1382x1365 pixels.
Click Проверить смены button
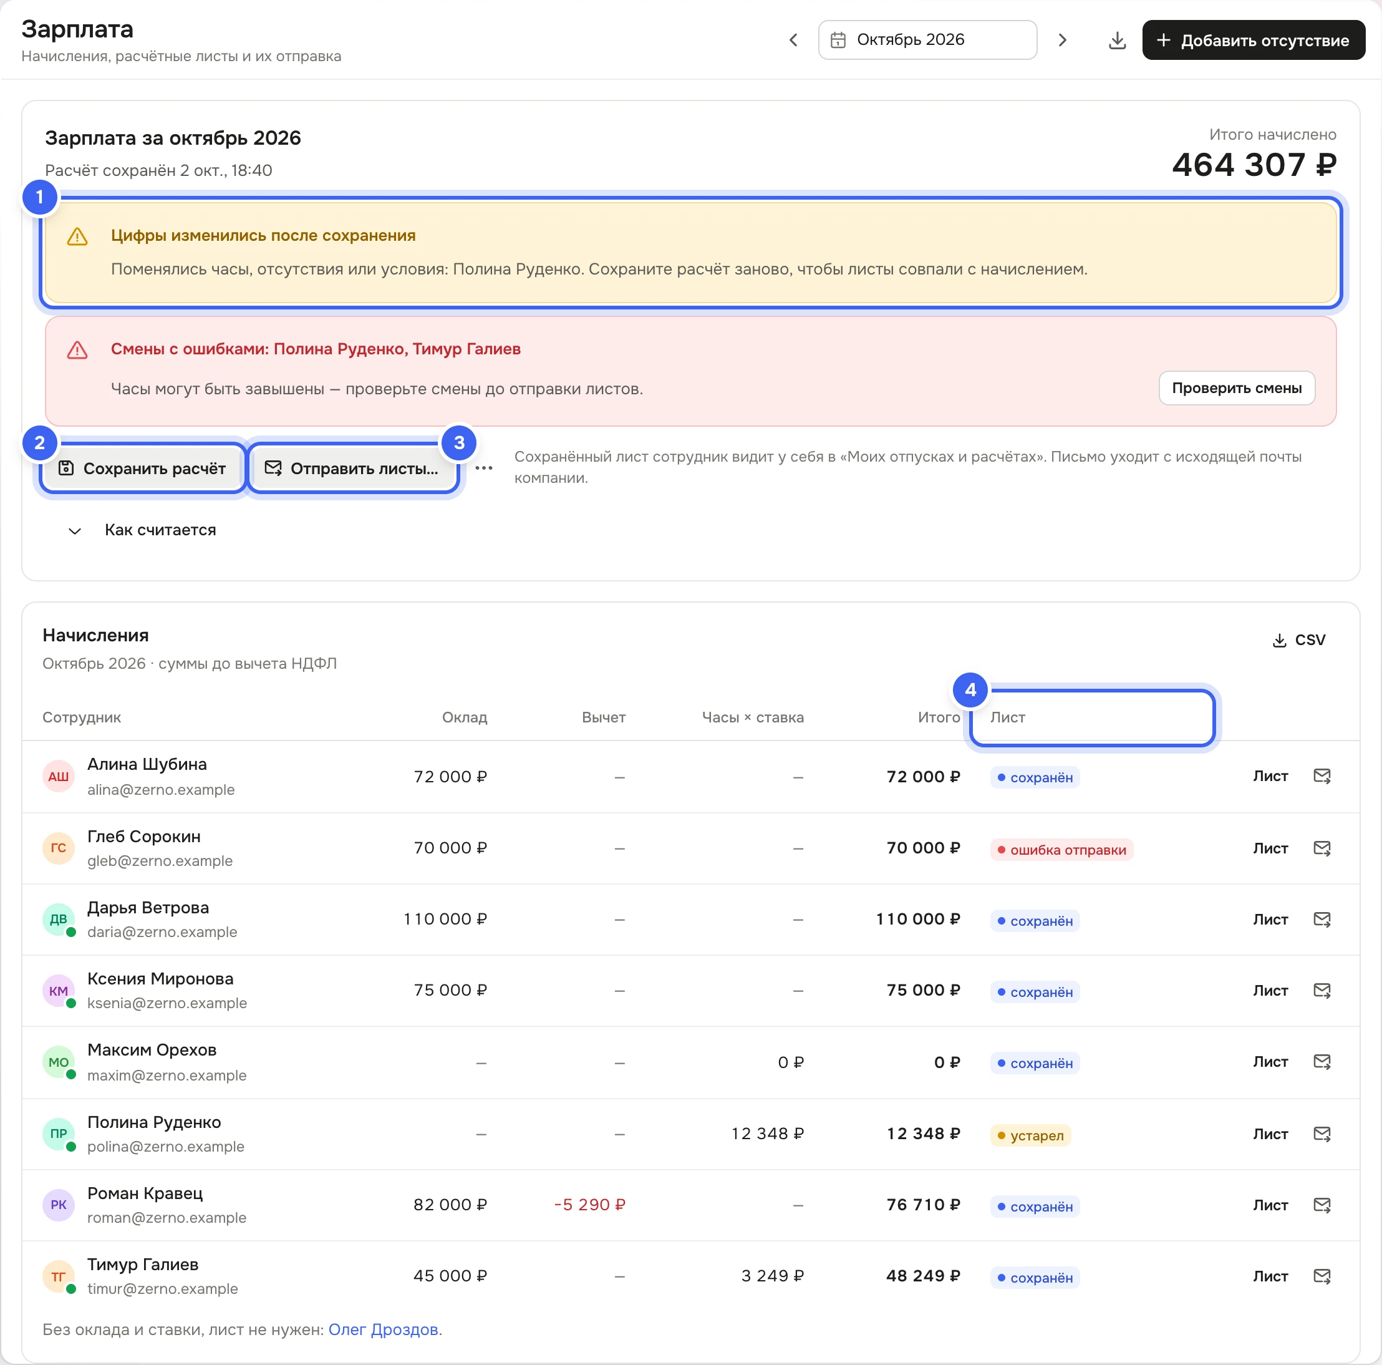1236,388
